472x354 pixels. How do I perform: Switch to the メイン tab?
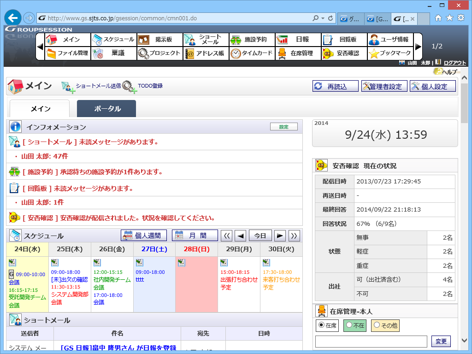(40, 109)
